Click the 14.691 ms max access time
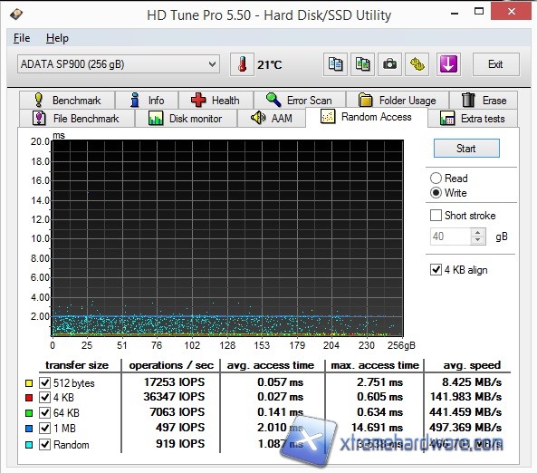Viewport: 537px width, 473px height. pos(378,428)
